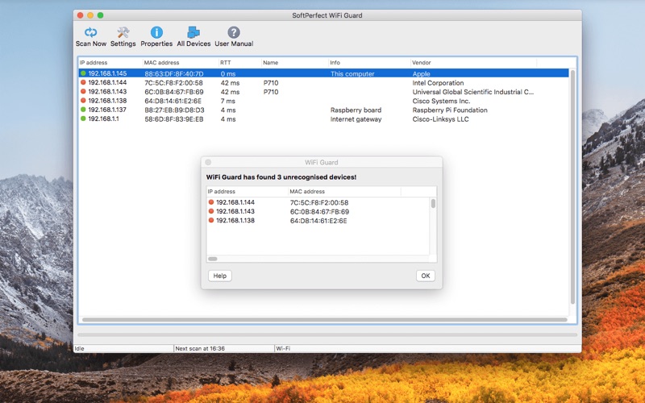The width and height of the screenshot is (645, 403).
Task: Select the Cisco Systems Inc. device row
Action: [x=322, y=102]
